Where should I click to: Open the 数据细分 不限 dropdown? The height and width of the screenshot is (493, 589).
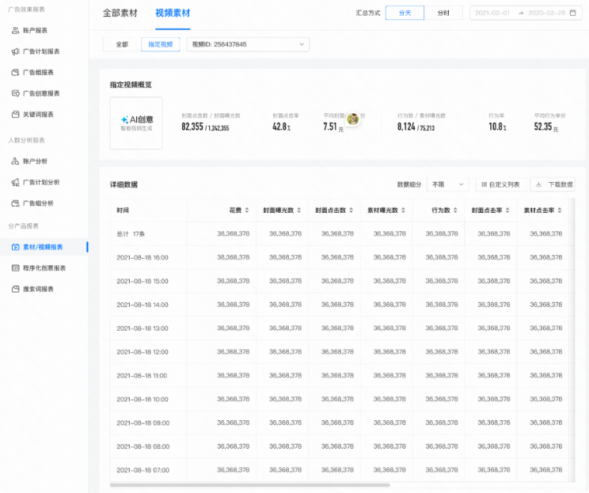448,184
